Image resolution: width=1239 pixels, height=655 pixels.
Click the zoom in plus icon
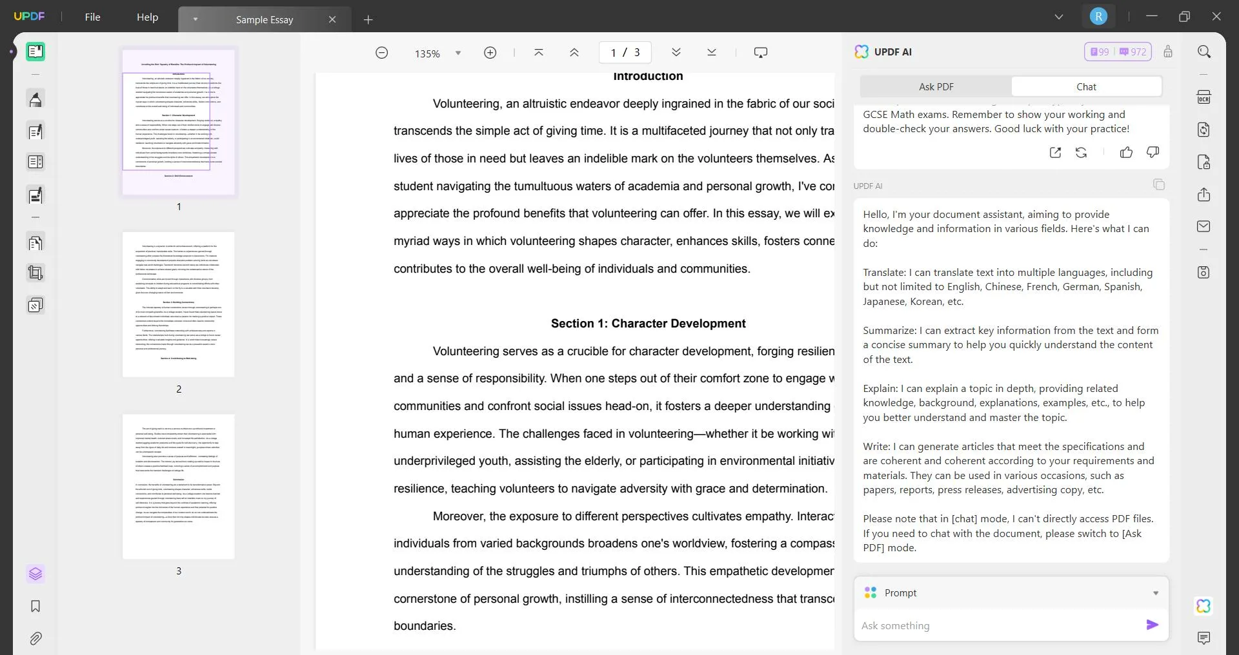point(490,53)
